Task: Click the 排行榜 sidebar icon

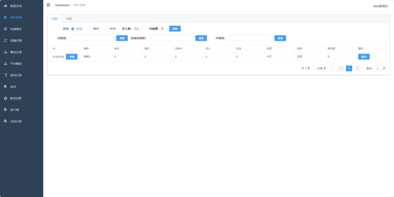Action: click(x=5, y=110)
